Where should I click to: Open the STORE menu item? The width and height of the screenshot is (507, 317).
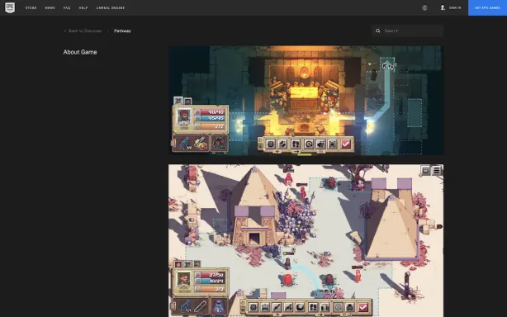[31, 7]
